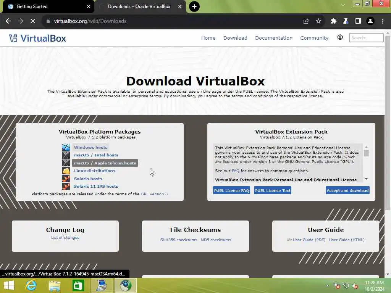Viewport: 391px width, 293px height.
Task: Open the Documentation nav item
Action: [x=273, y=38]
